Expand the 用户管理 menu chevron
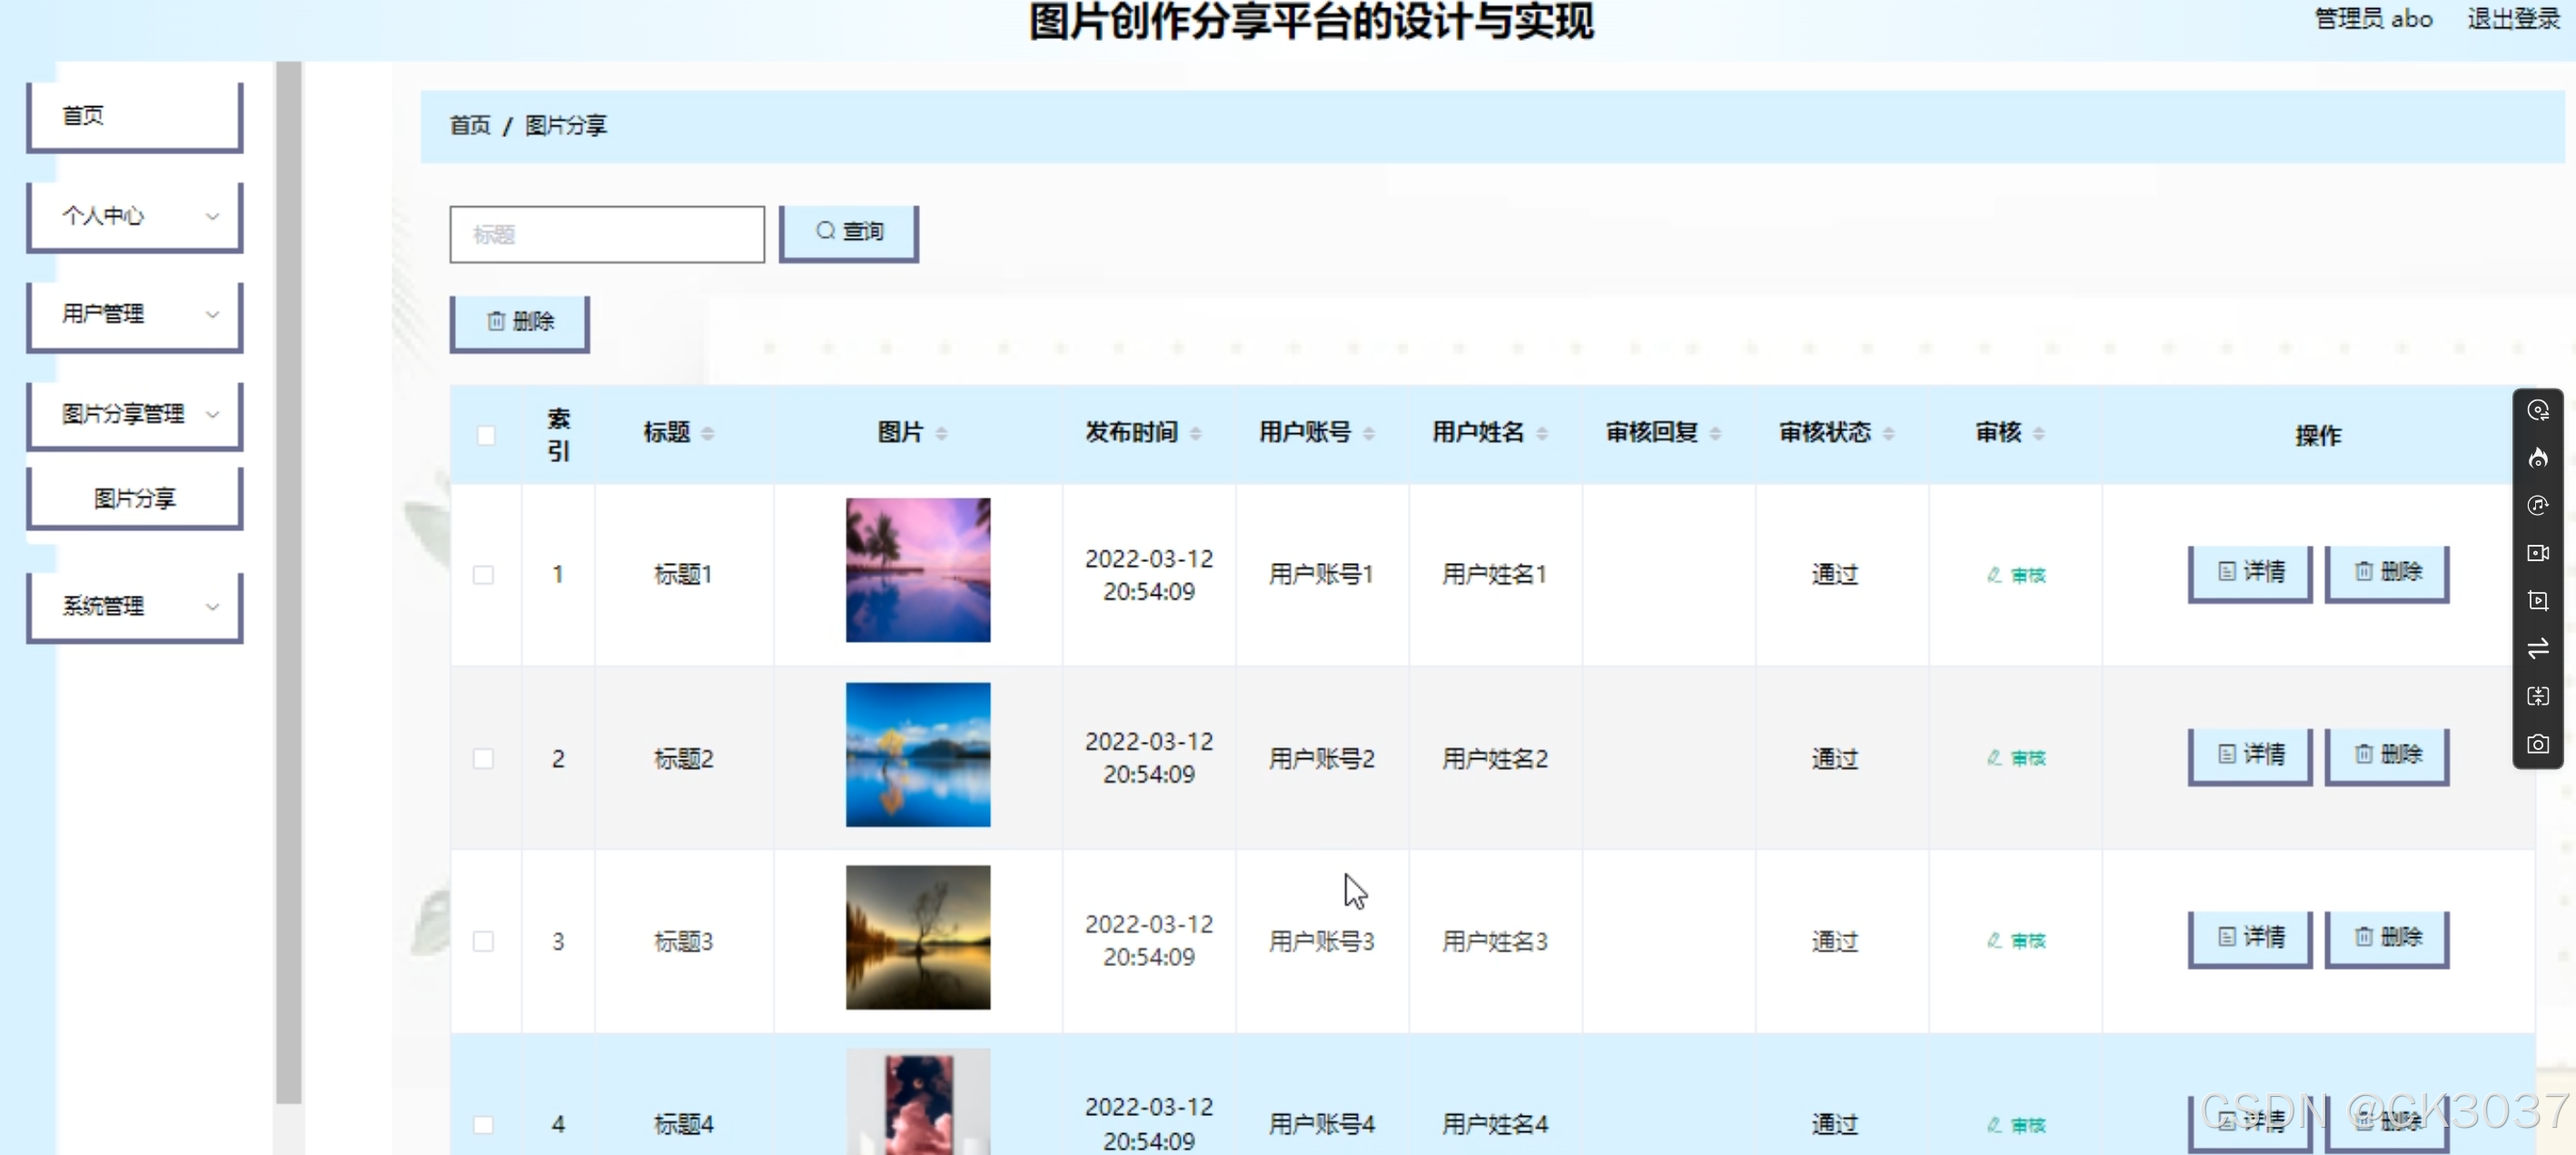Viewport: 2576px width, 1155px height. point(212,314)
